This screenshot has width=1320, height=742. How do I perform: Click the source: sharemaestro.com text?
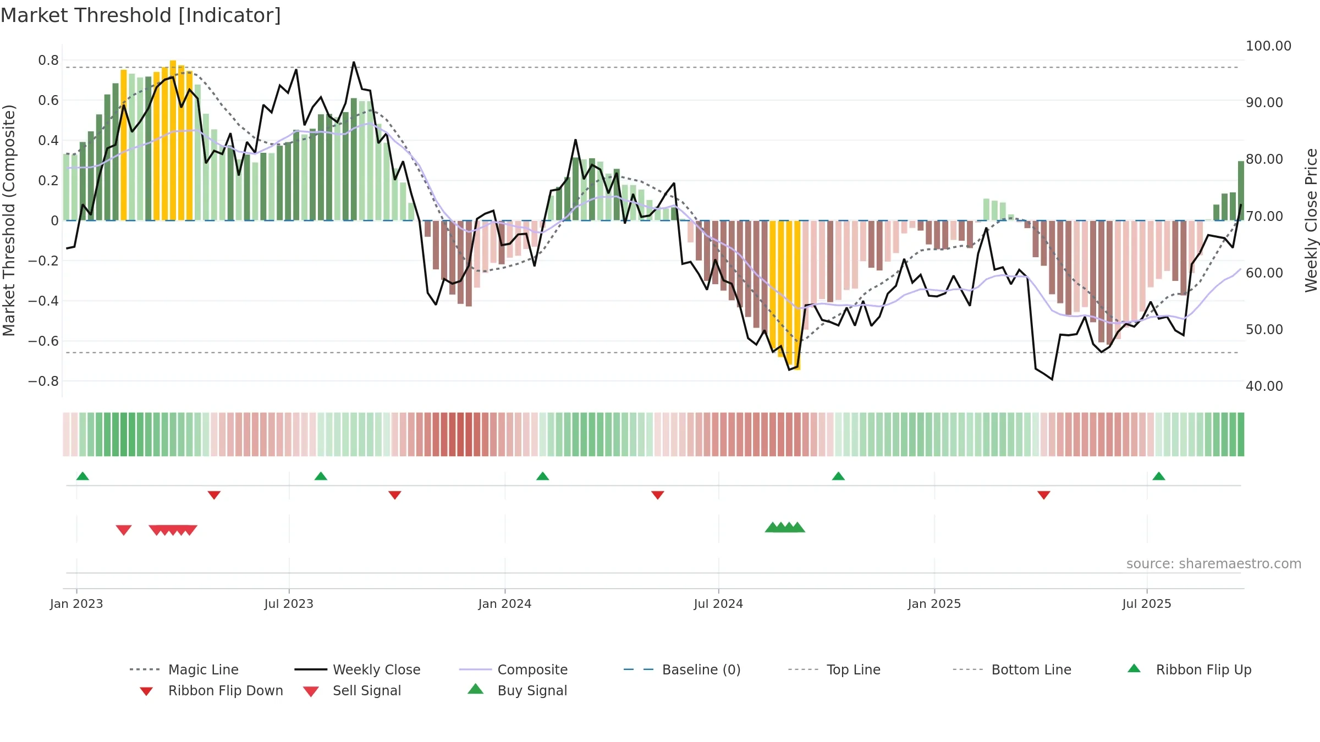point(1214,564)
